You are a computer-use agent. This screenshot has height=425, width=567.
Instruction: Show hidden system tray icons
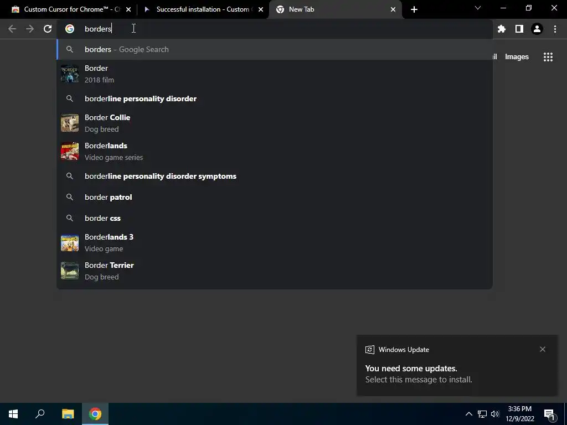point(468,414)
